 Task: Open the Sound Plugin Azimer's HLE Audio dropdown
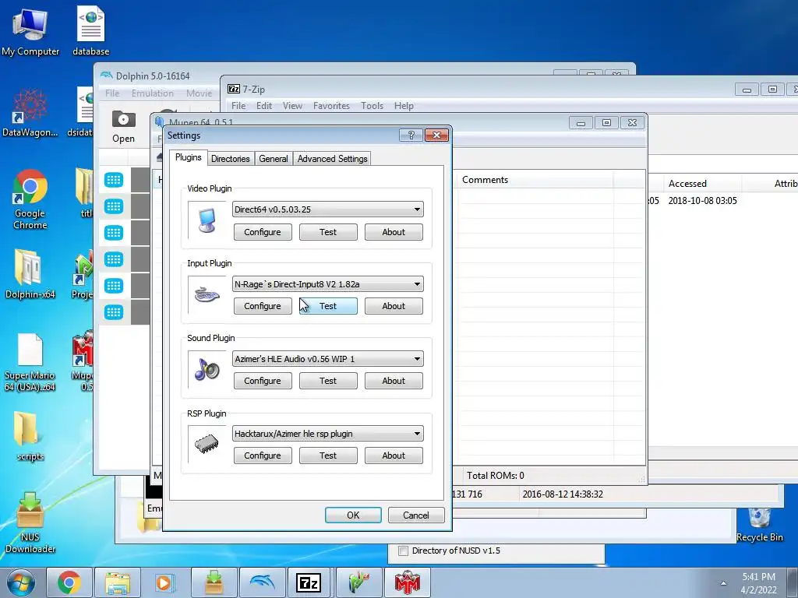coord(328,358)
